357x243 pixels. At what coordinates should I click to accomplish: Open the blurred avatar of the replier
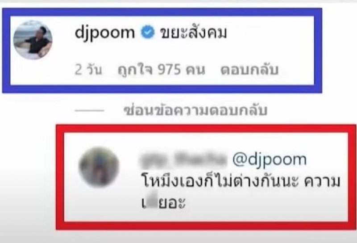coord(99,168)
